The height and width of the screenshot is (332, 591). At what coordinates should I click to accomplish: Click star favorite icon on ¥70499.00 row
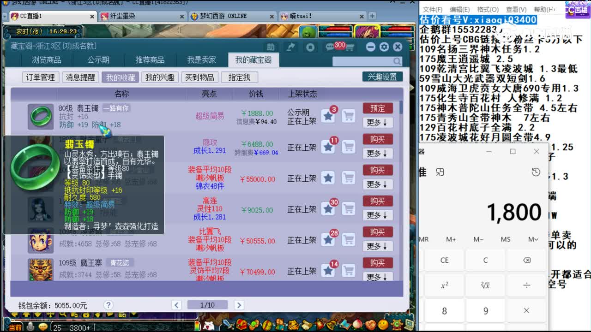[328, 271]
